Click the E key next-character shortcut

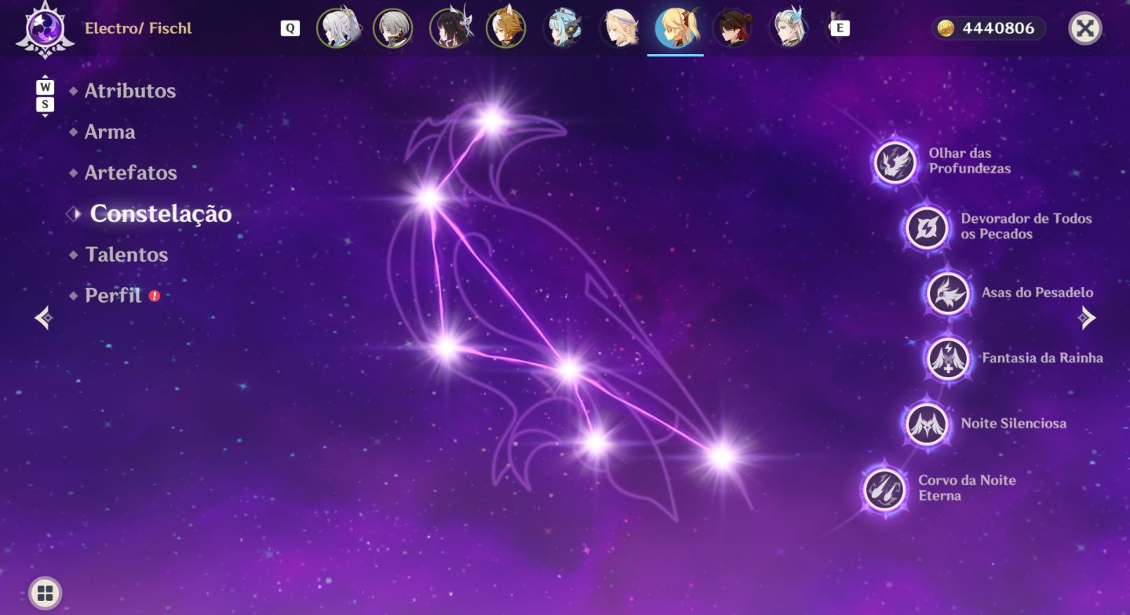[840, 28]
